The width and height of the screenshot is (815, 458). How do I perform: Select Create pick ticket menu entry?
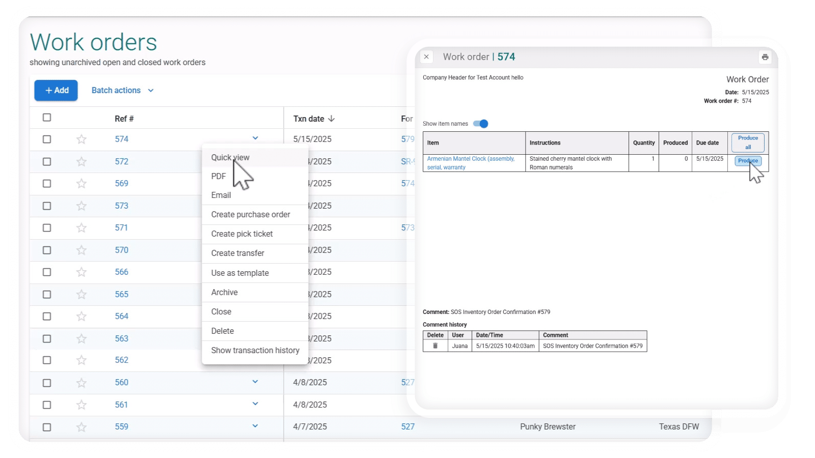(x=255, y=234)
